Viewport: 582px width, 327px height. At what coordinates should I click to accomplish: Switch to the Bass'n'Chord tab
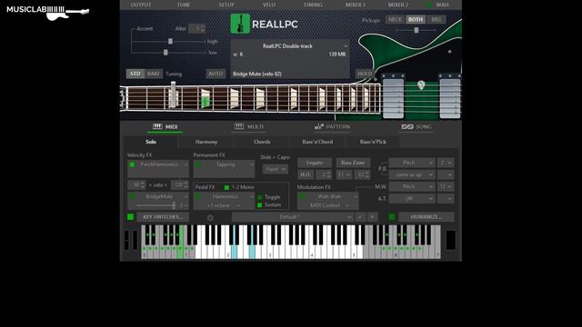pyautogui.click(x=317, y=142)
